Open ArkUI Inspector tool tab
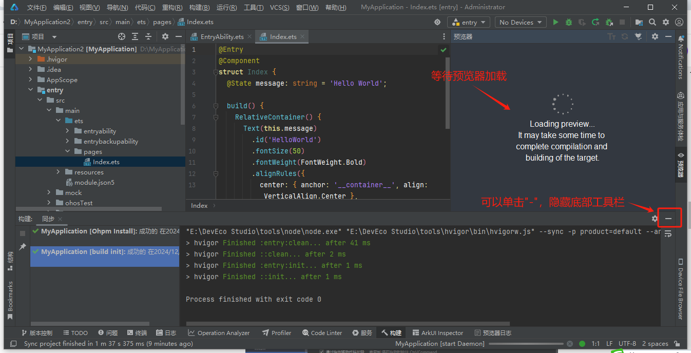The width and height of the screenshot is (691, 353). 437,333
